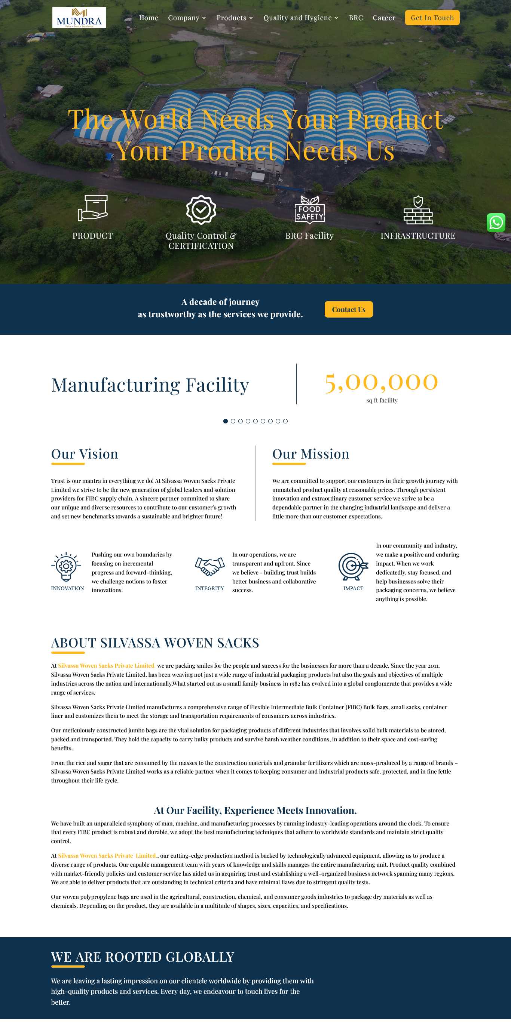
Task: Open the BRC Facility link
Action: point(309,236)
